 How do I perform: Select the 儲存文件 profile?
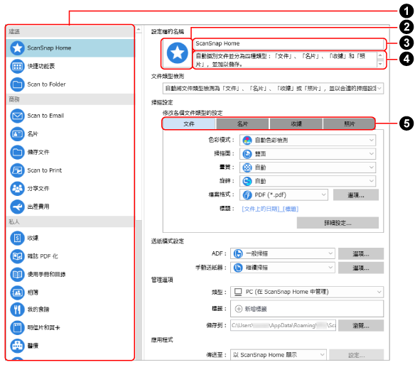click(x=70, y=153)
